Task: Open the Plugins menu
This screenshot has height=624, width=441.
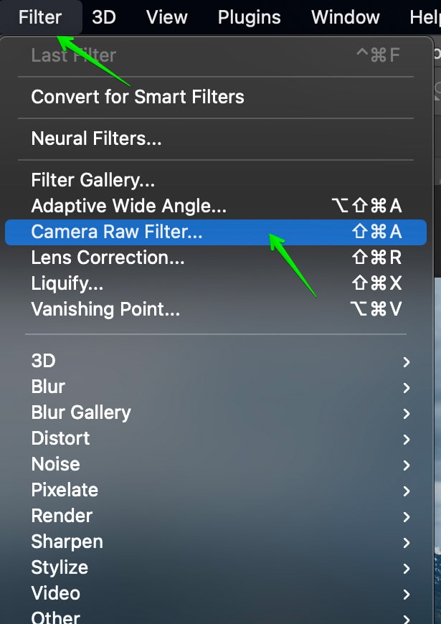Action: [x=249, y=17]
